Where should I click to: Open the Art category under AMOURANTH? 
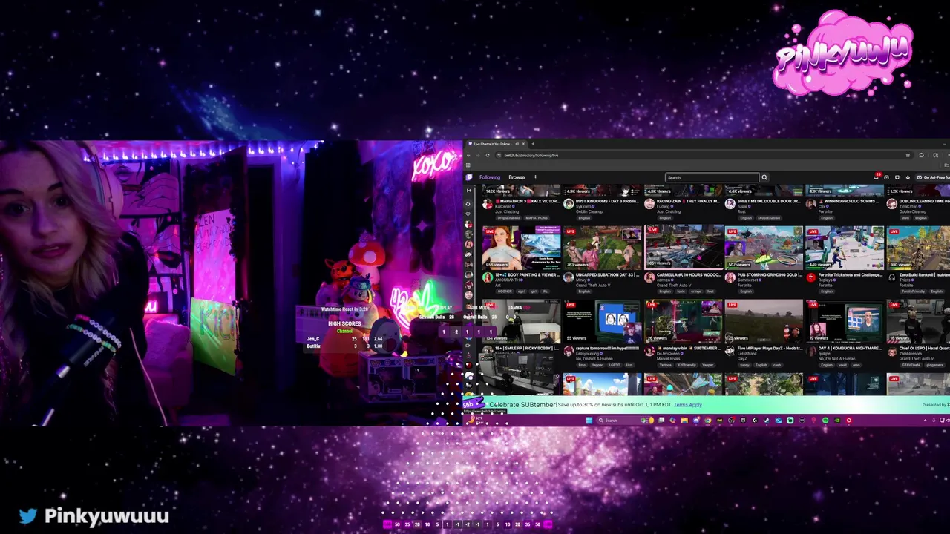[x=498, y=285]
